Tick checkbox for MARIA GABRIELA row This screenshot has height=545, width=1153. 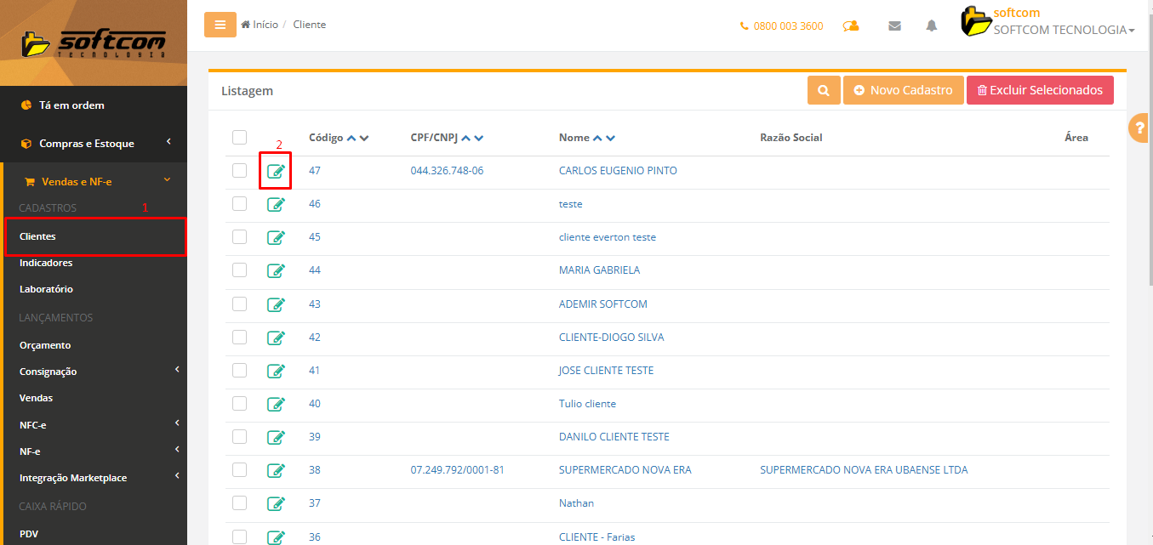239,270
